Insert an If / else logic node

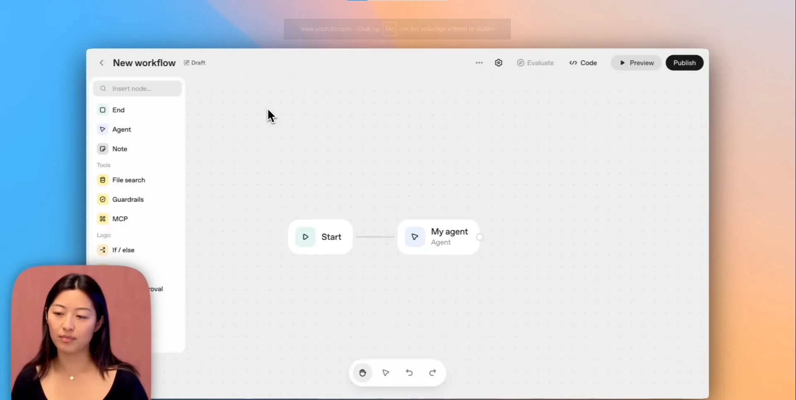click(x=123, y=250)
